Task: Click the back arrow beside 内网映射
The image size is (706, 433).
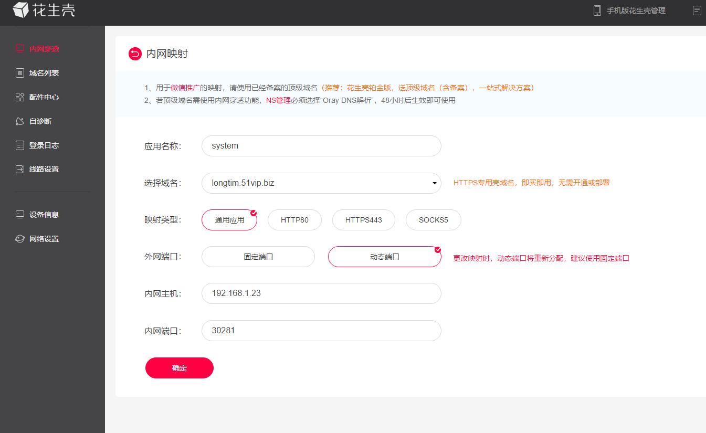Action: 134,54
